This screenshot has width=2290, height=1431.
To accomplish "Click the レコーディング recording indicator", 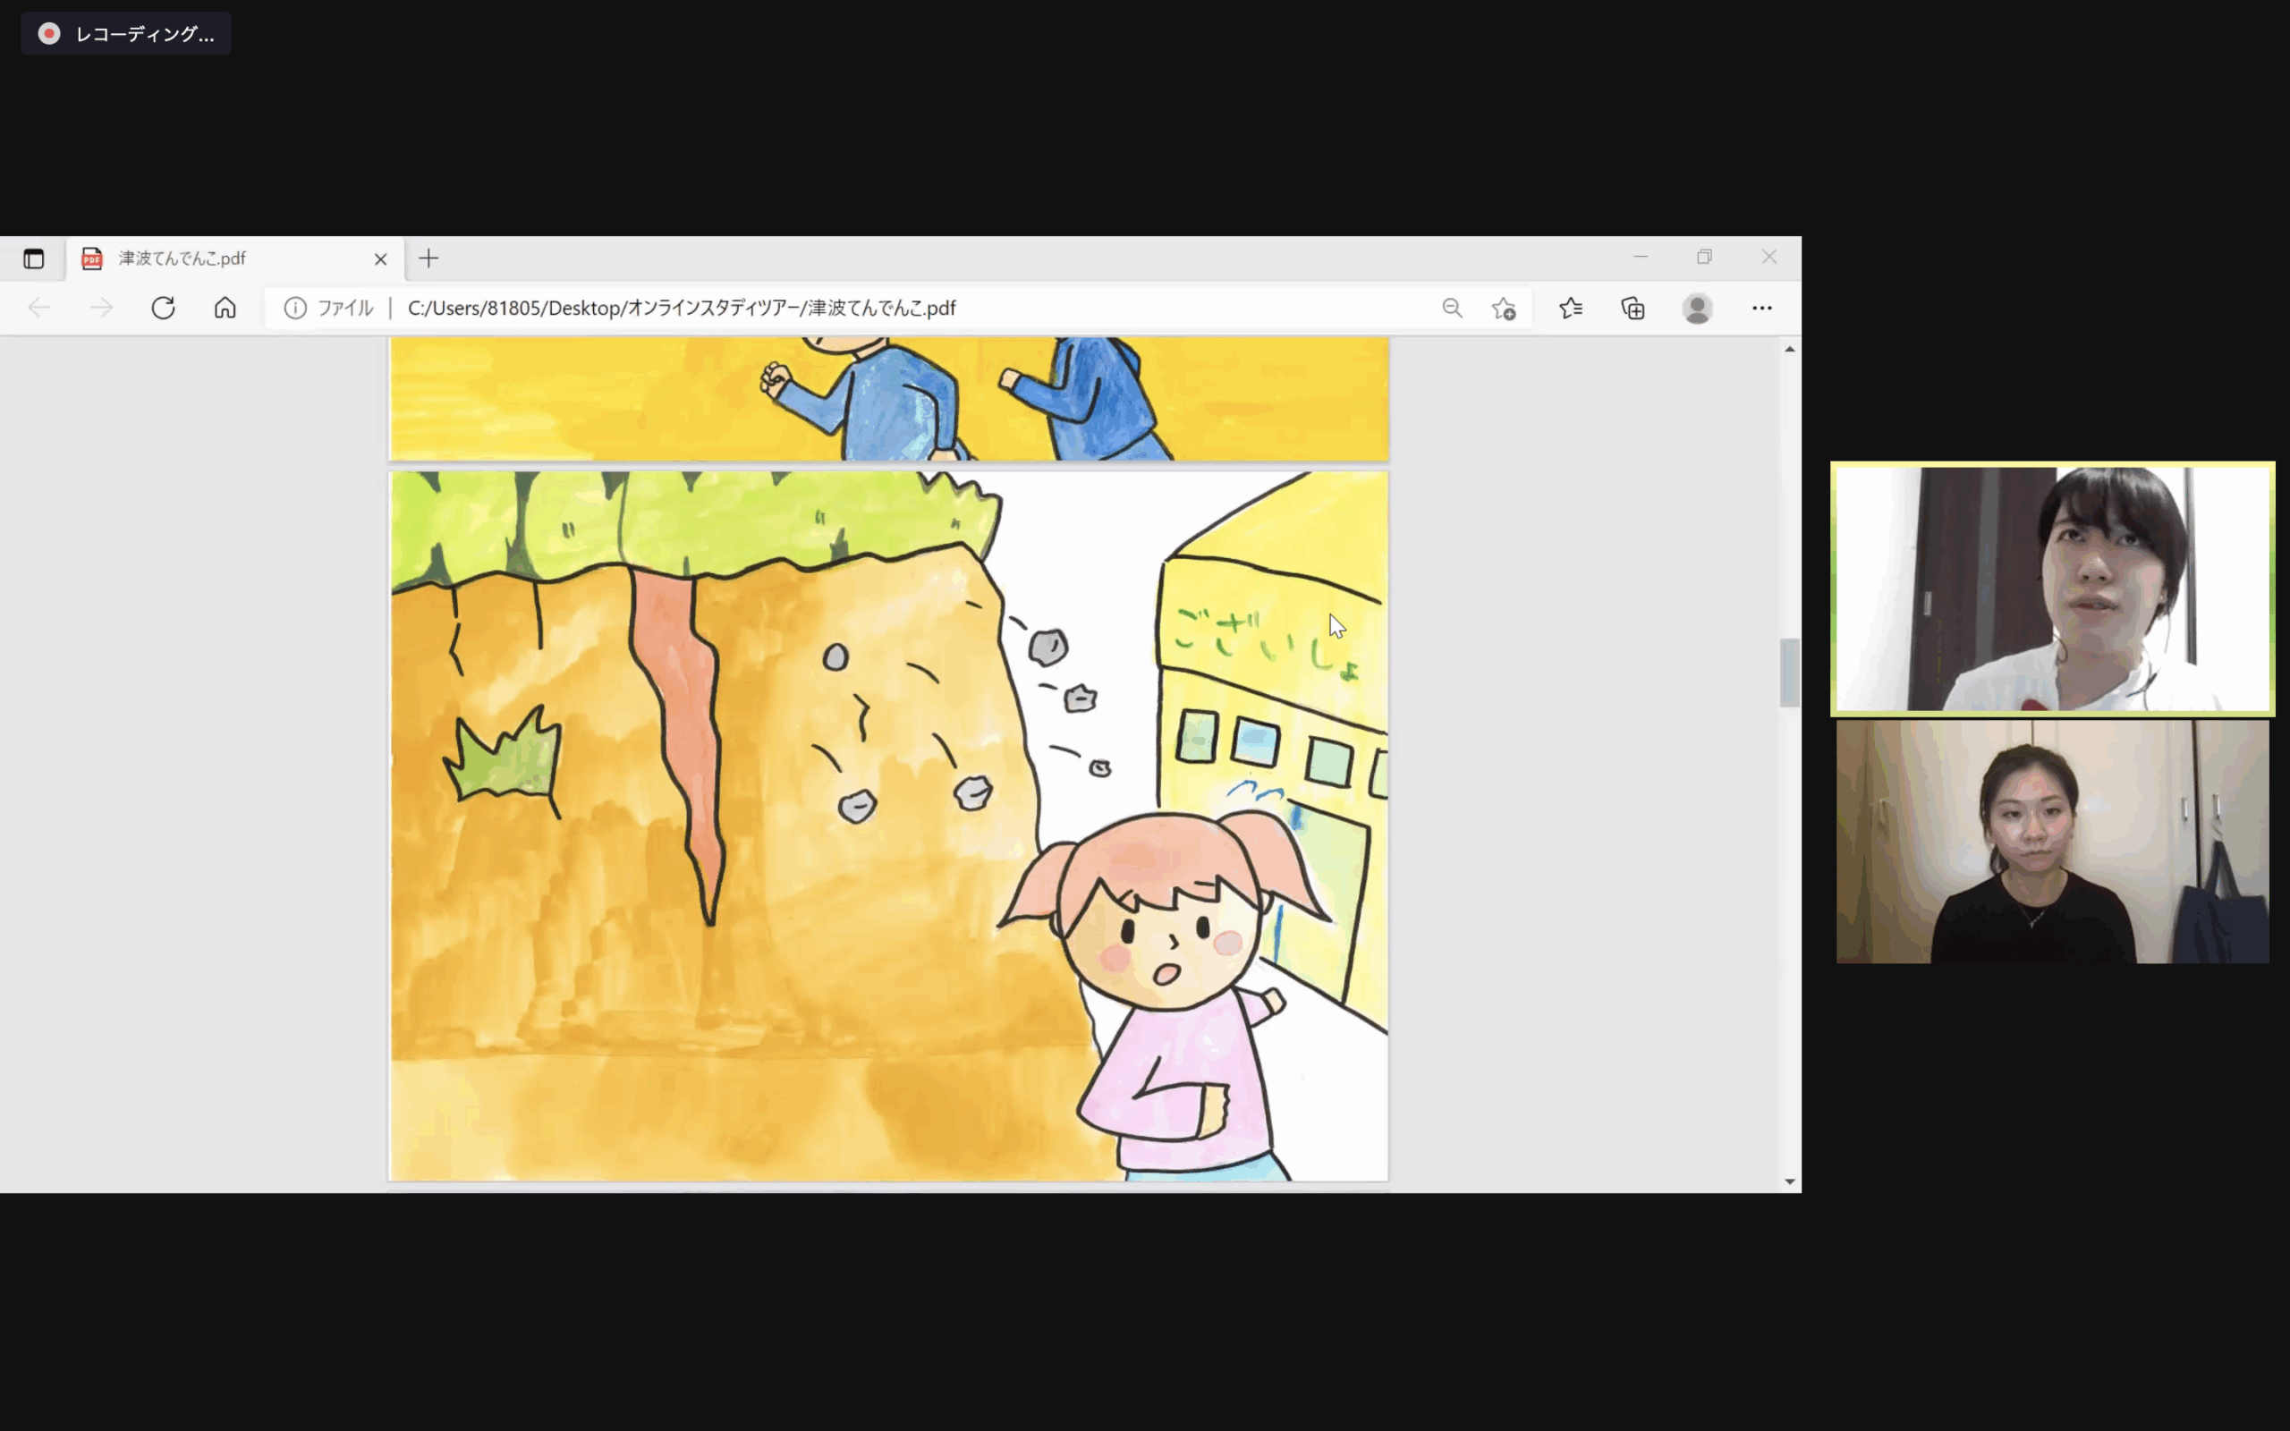I will tap(126, 34).
